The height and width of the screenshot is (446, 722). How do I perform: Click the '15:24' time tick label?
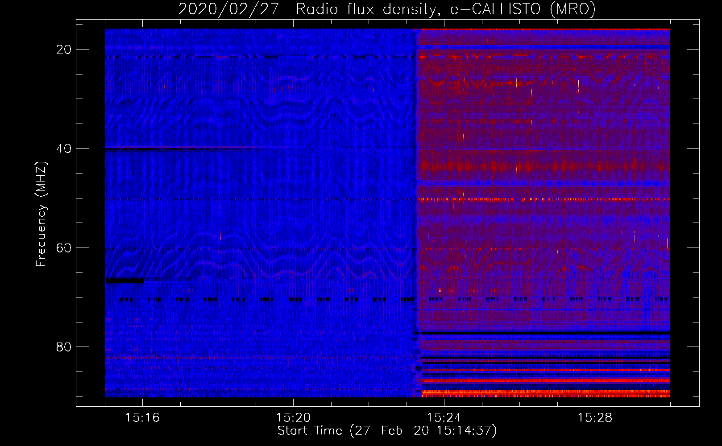coord(444,417)
